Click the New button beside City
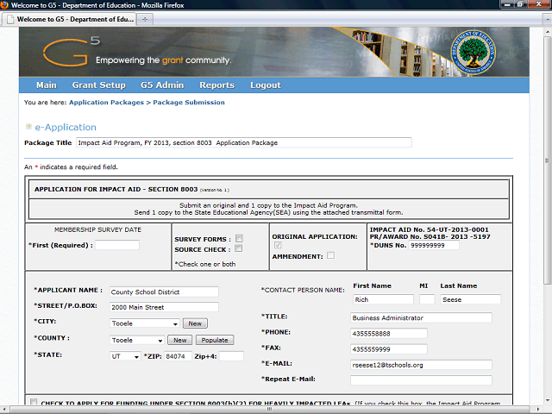Screen dimensions: 552x414 196,323
